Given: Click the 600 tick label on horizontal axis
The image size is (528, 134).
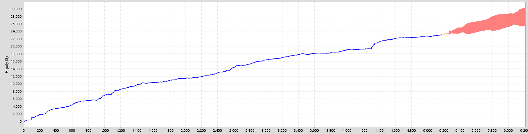Looking at the screenshot, I should [72, 131].
